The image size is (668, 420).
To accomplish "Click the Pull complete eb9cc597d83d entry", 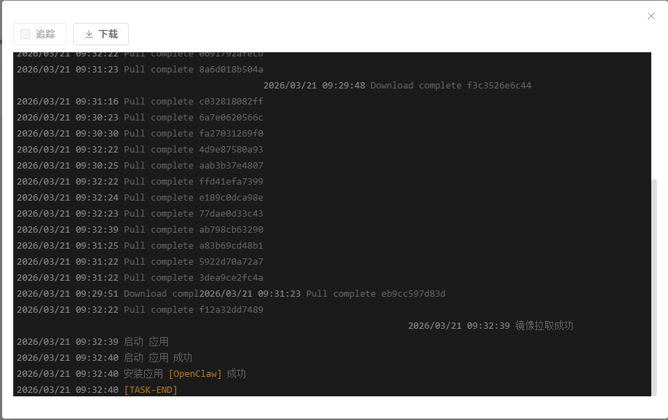I will coord(375,294).
